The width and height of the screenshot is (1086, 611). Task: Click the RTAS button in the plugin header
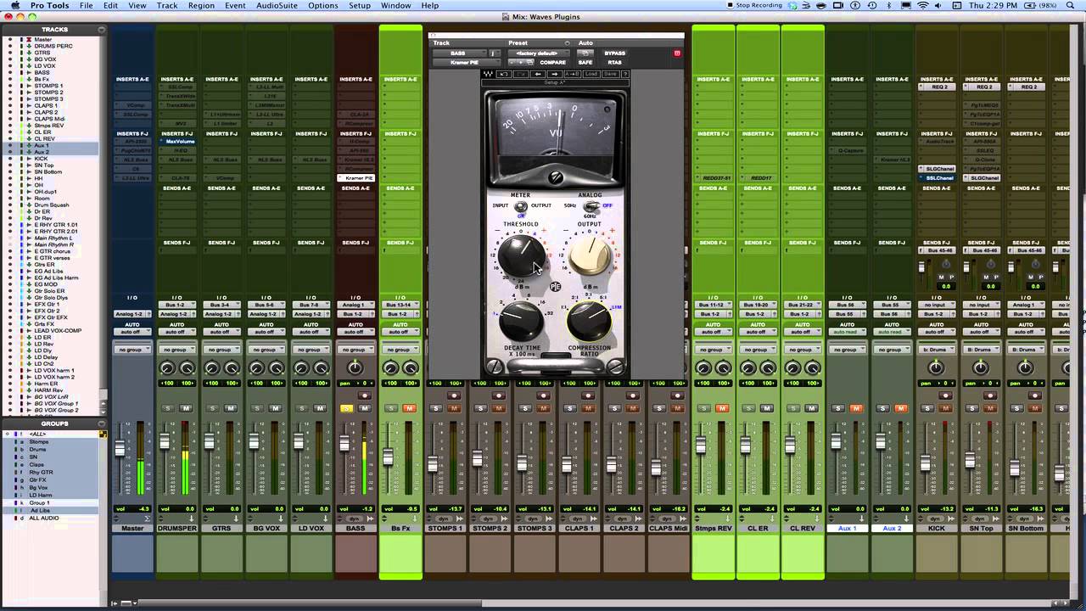click(x=614, y=62)
